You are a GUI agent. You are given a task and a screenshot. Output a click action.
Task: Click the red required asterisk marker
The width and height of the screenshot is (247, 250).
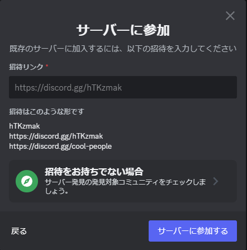point(47,66)
